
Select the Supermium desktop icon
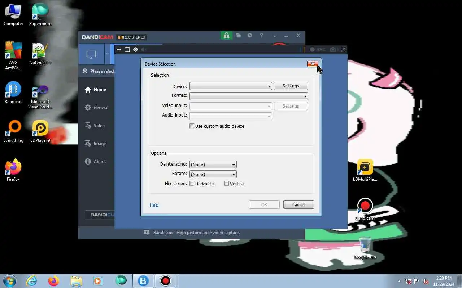[x=40, y=15]
